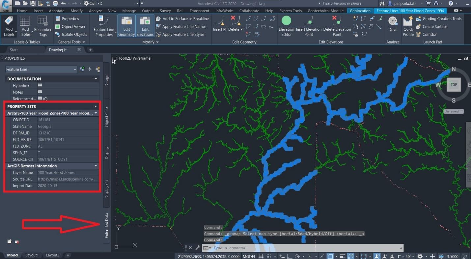The image size is (471, 259).
Task: Open the Unnamed UCS dropdown under ViewCube
Action: click(x=453, y=111)
